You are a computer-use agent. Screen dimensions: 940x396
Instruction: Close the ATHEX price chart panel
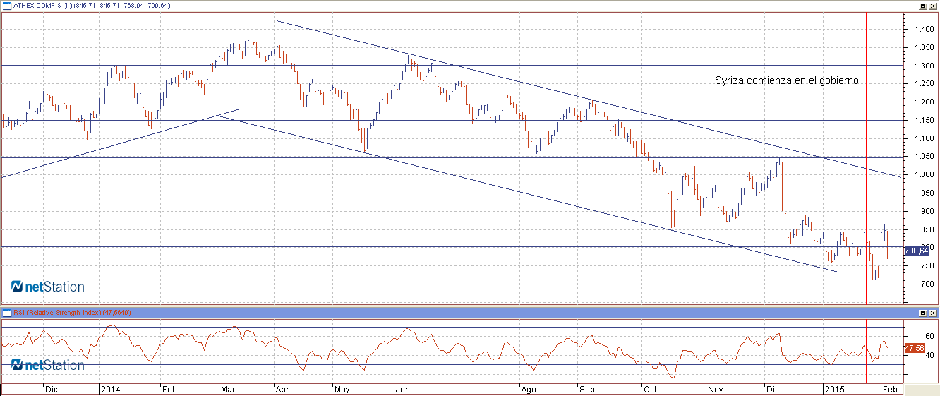point(933,5)
